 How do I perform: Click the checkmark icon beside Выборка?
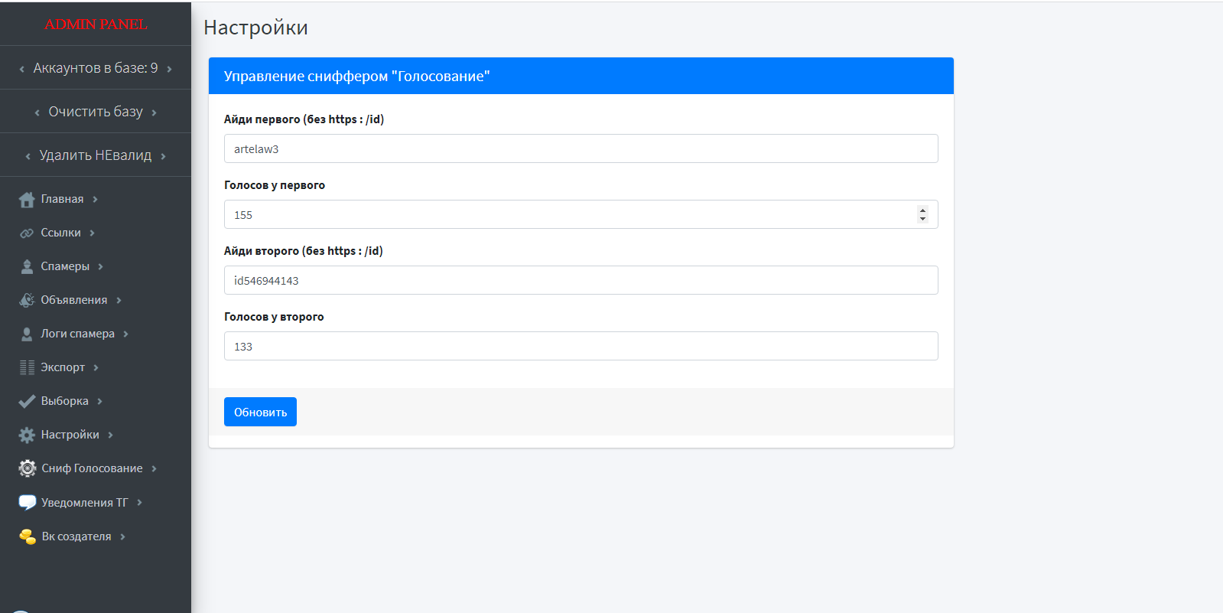click(x=27, y=402)
